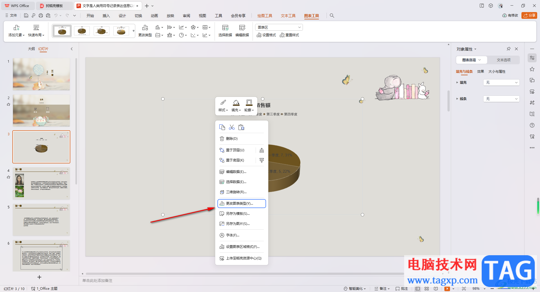
Task: Open the 插入 ribbon tab
Action: coord(106,16)
